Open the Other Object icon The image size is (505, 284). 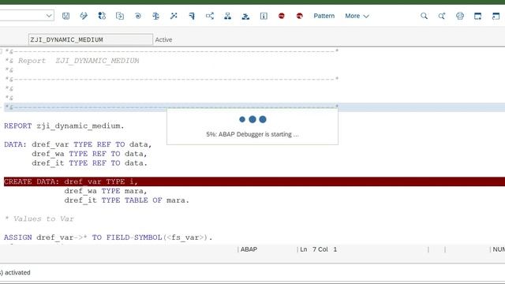120,16
